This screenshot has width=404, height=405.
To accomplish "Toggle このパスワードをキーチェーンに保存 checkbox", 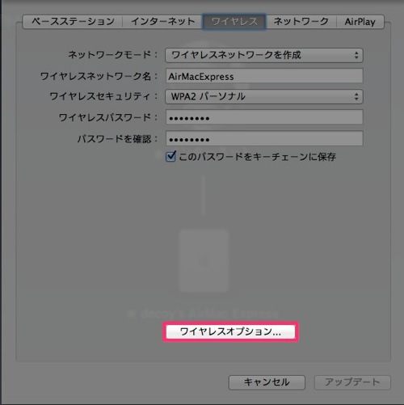I will click(x=170, y=156).
